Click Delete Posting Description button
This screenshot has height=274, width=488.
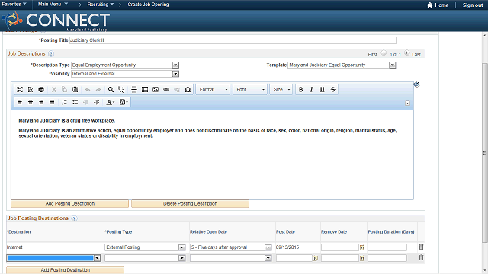tap(190, 203)
